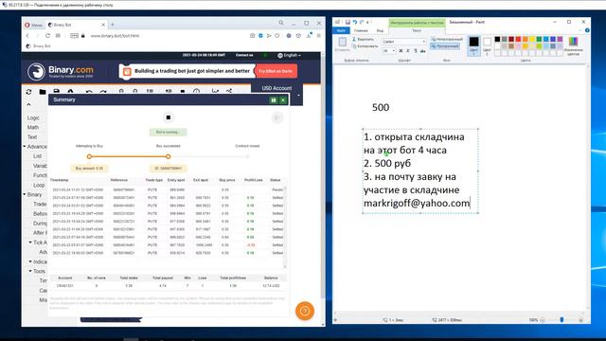Click the Paint help question mark icon
Viewport: 606px width, 341px height.
[x=587, y=30]
